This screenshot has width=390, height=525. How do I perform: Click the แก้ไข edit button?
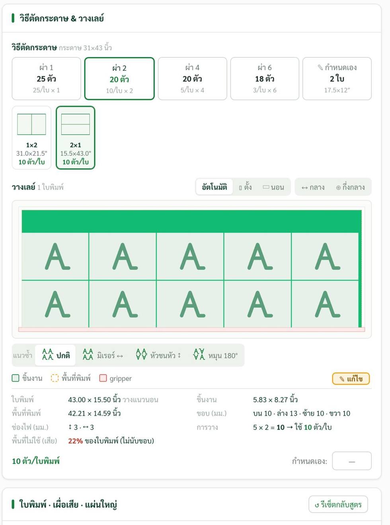351,379
